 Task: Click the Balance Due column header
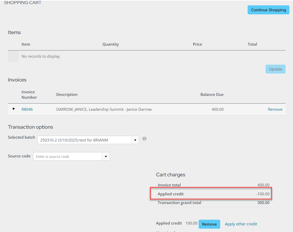[212, 95]
